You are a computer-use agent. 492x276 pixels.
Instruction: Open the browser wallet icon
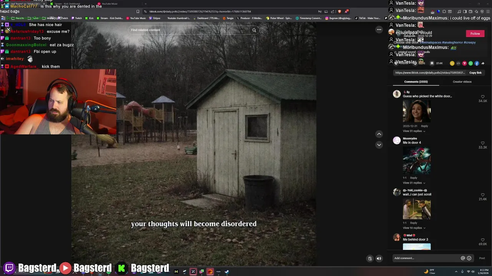[470, 11]
